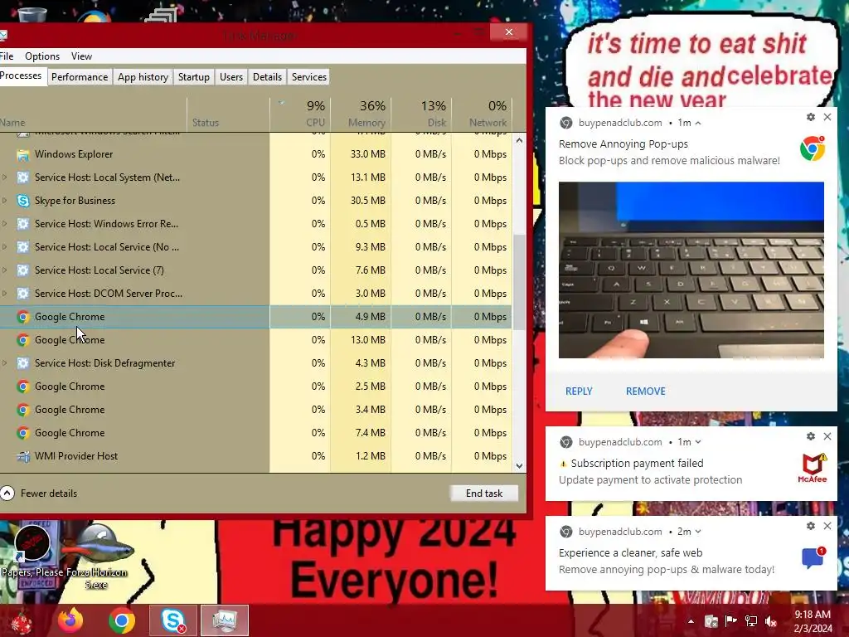Click the WMI Provider Host process icon
The width and height of the screenshot is (849, 637).
click(x=22, y=457)
